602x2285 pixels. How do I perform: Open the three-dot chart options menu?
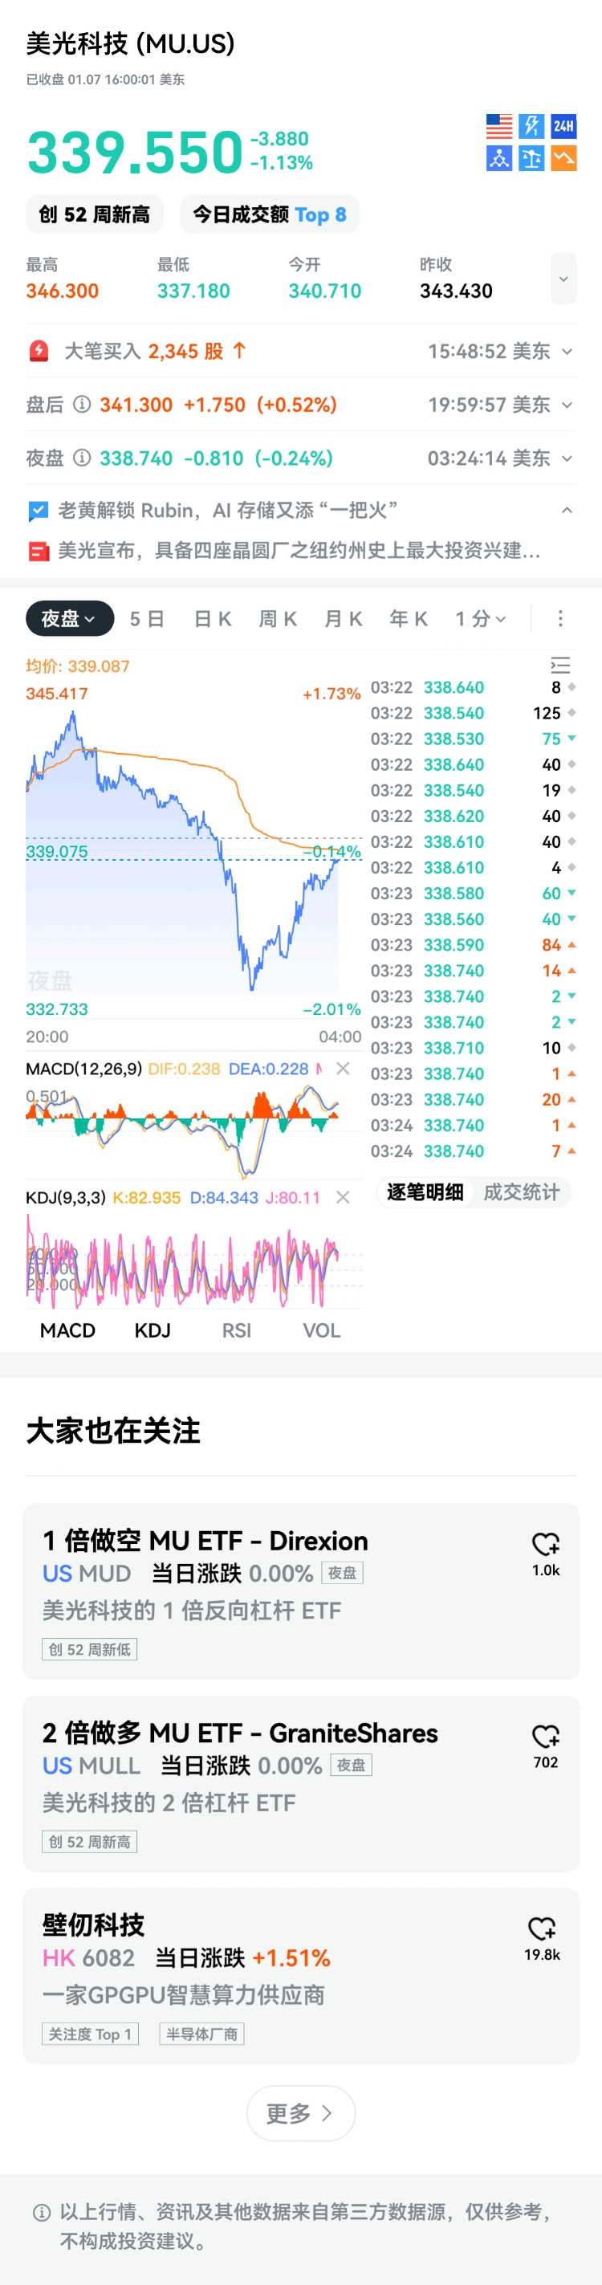click(560, 618)
